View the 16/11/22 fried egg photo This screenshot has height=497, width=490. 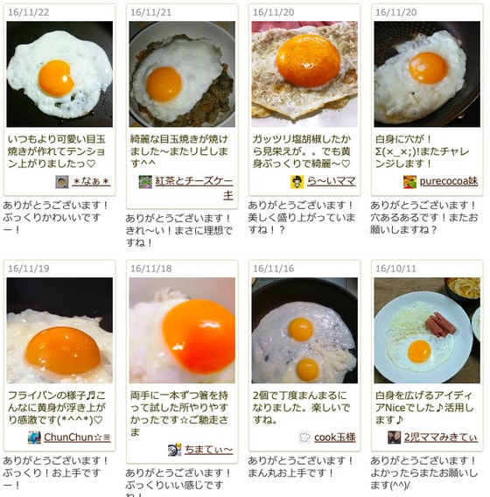coord(59,74)
